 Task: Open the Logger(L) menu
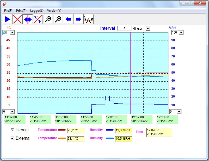pyautogui.click(x=37, y=11)
